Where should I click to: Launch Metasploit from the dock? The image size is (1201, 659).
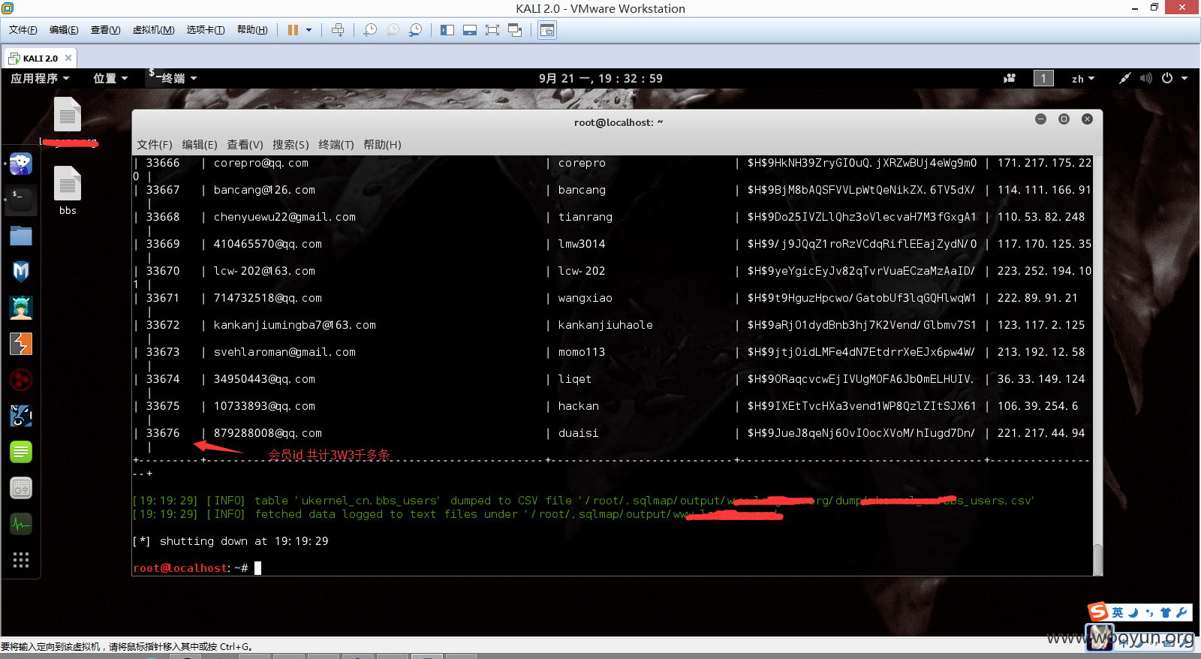(x=21, y=272)
